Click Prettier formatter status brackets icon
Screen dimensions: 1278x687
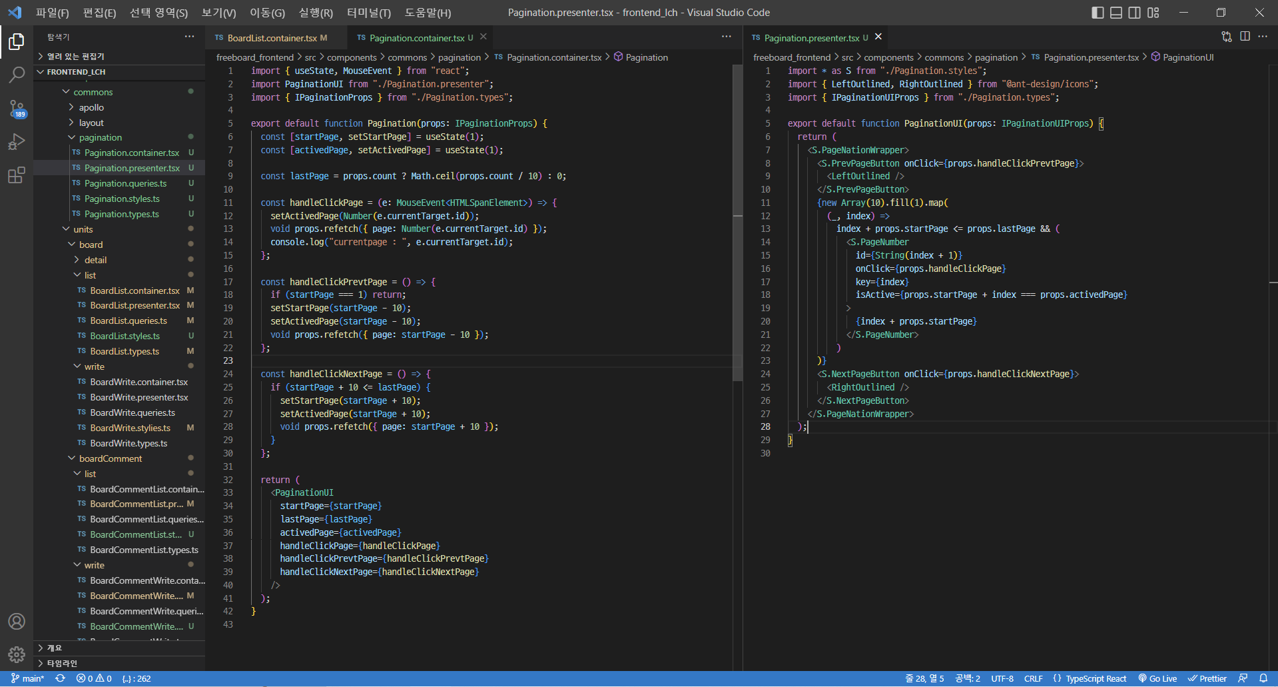coord(1057,678)
